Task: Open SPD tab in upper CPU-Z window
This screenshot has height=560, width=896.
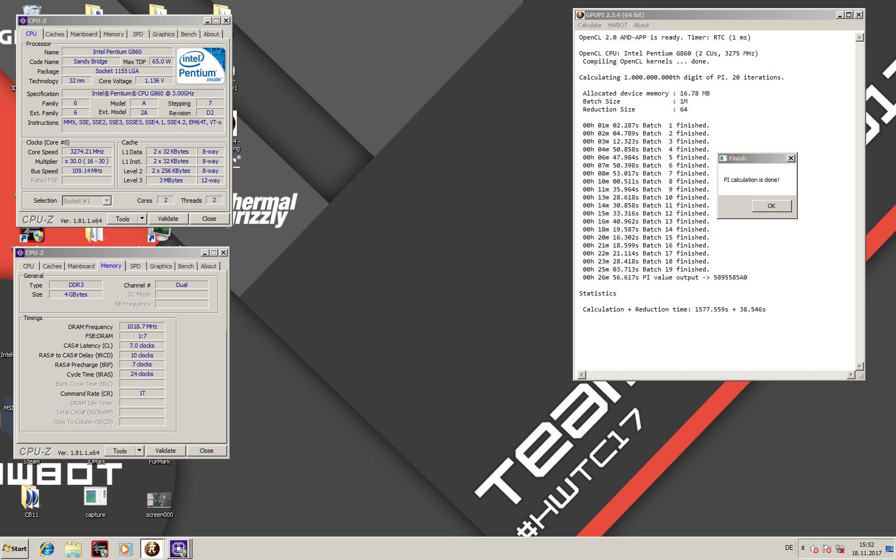Action: click(138, 34)
